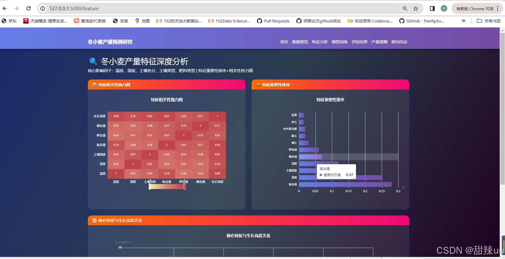Go to the 首页 nav item
The image size is (505, 259).
click(x=284, y=42)
